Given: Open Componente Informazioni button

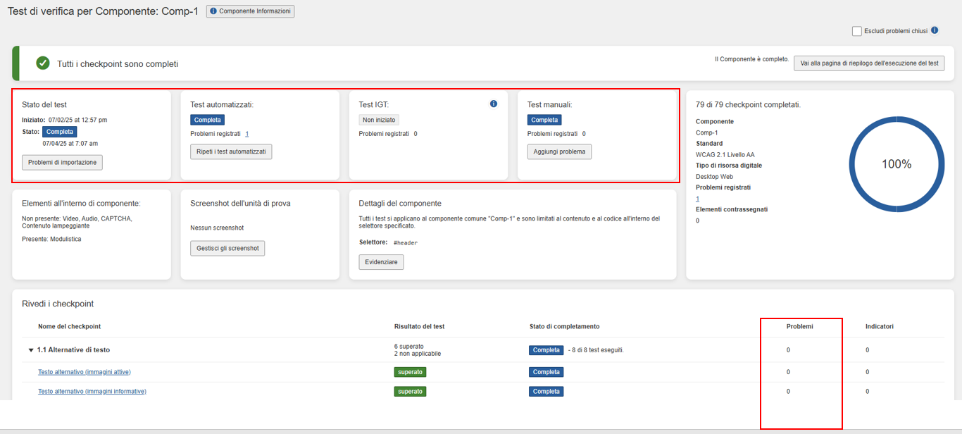Looking at the screenshot, I should click(250, 11).
